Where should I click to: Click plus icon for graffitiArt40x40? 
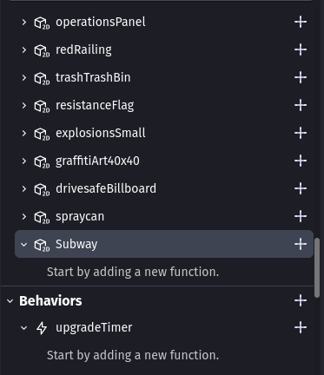(301, 161)
